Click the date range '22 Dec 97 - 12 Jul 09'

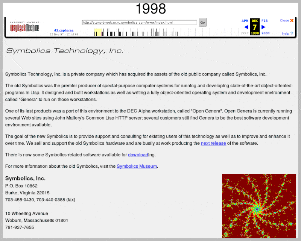[64, 35]
